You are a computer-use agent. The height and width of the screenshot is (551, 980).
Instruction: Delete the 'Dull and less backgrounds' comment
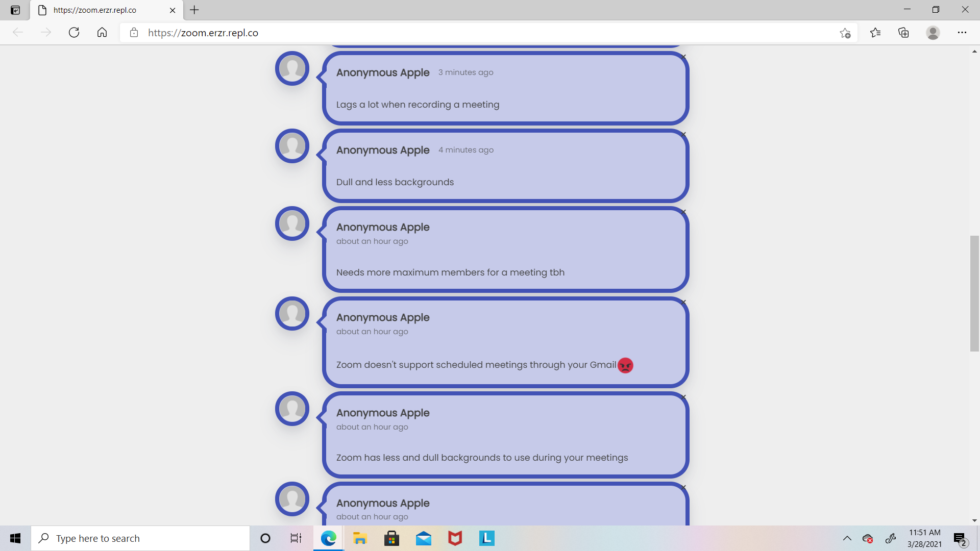coord(683,134)
